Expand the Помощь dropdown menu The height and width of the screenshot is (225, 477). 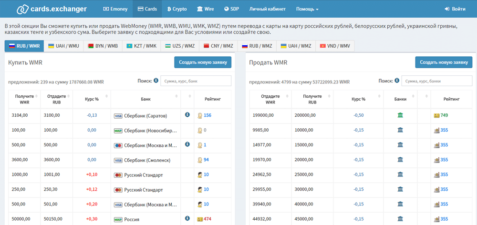tap(307, 9)
